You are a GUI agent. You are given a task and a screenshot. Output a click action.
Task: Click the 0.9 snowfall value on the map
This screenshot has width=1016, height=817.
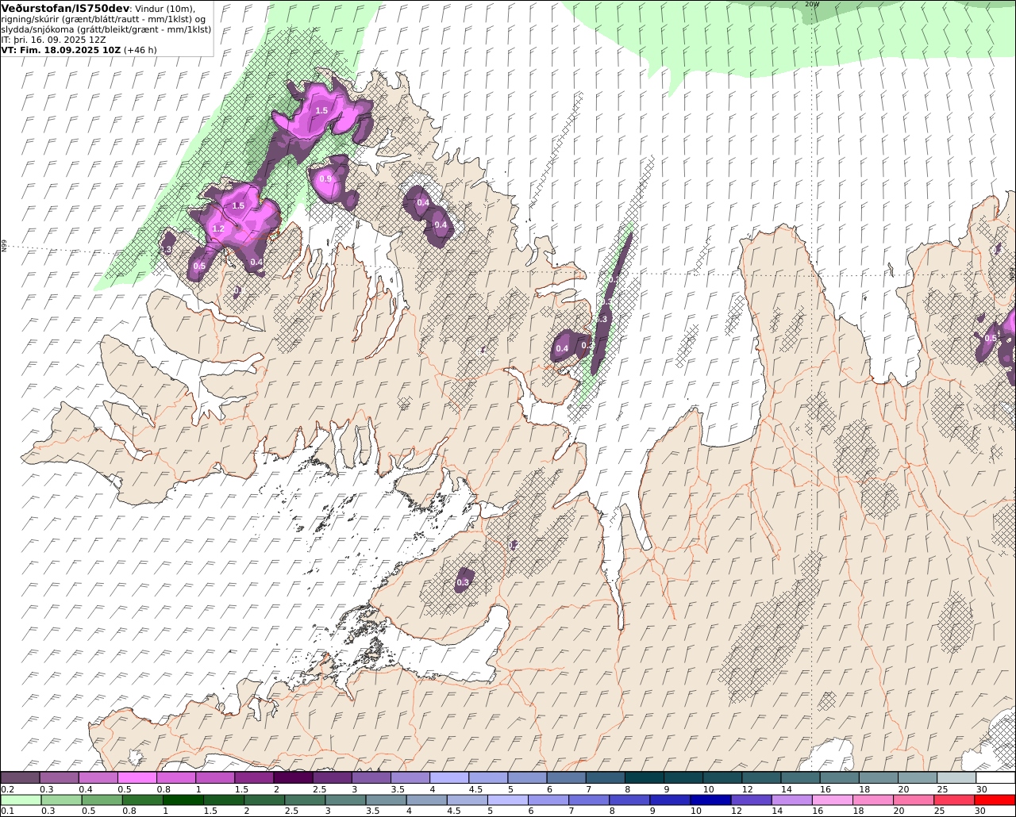click(325, 179)
